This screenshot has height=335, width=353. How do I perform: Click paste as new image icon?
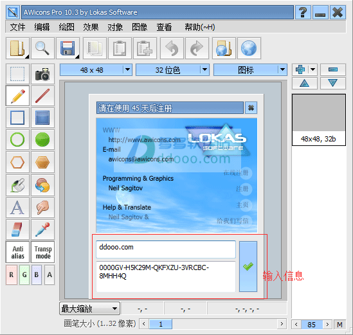pyautogui.click(x=145, y=48)
